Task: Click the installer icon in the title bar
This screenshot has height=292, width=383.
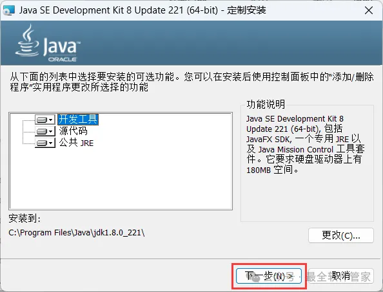Action: tap(9, 10)
